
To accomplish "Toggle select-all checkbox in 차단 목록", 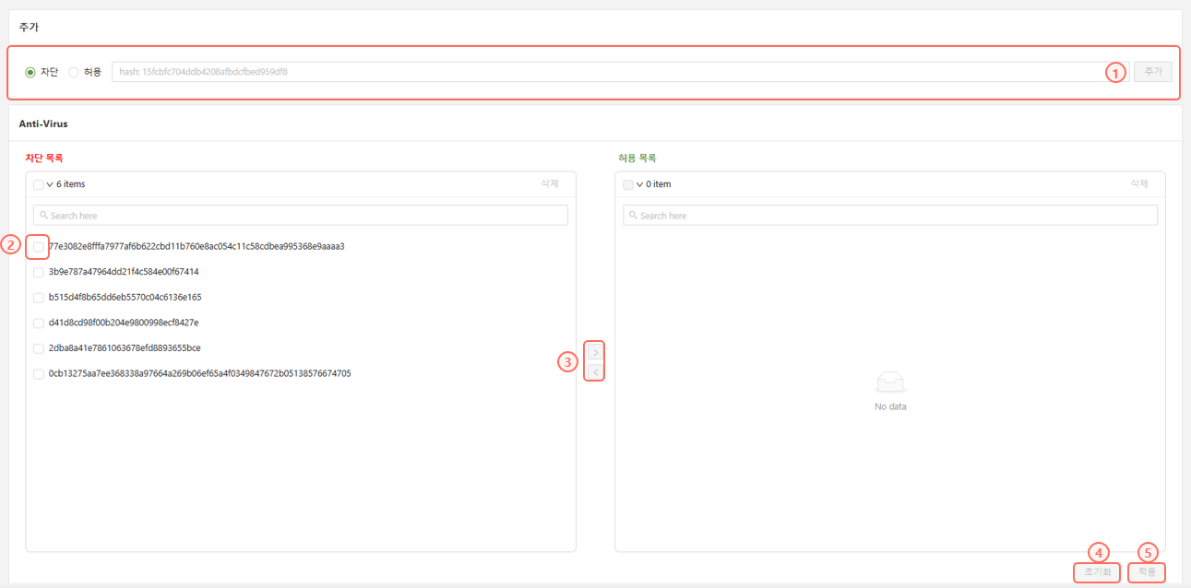I will click(38, 184).
